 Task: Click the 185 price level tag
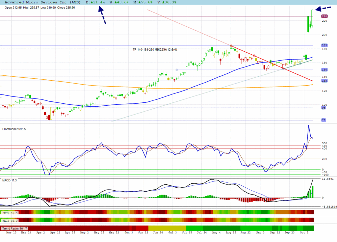click(x=324, y=45)
